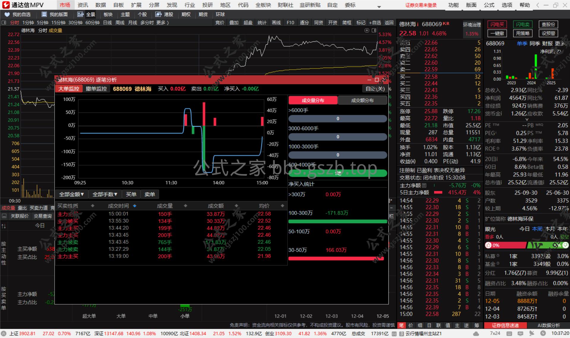Sort the 均价 column

tap(282, 206)
